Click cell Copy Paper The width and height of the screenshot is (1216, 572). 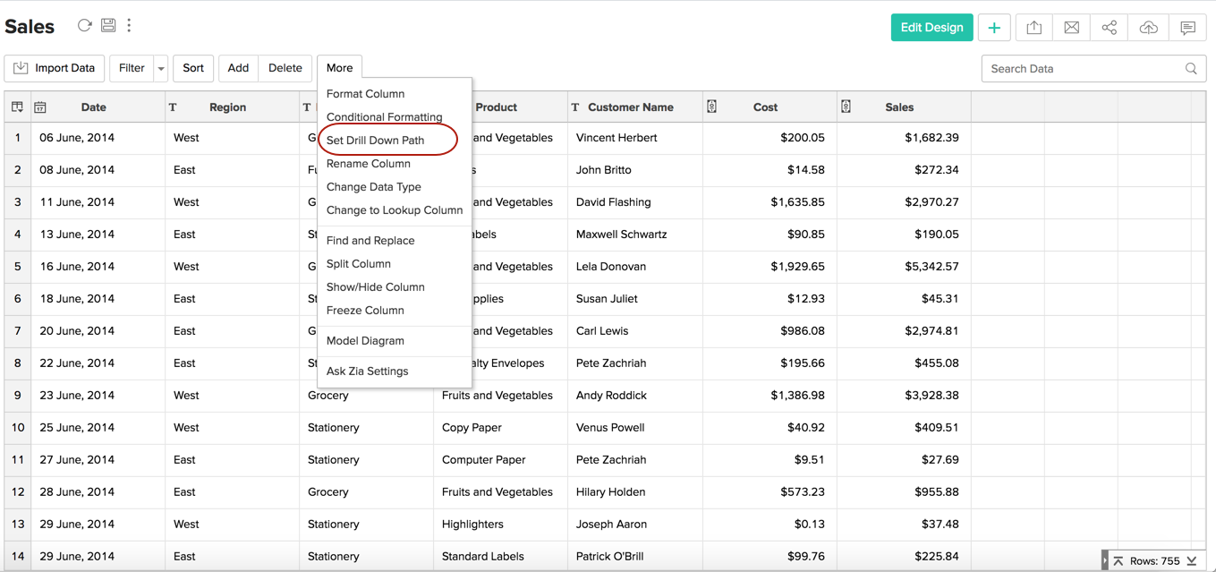[501, 428]
